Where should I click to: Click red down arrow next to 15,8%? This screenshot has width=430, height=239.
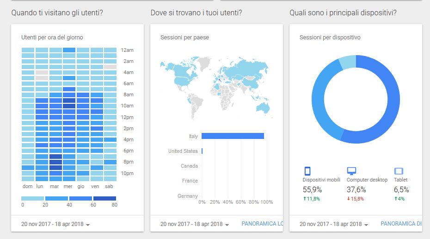[x=348, y=199]
